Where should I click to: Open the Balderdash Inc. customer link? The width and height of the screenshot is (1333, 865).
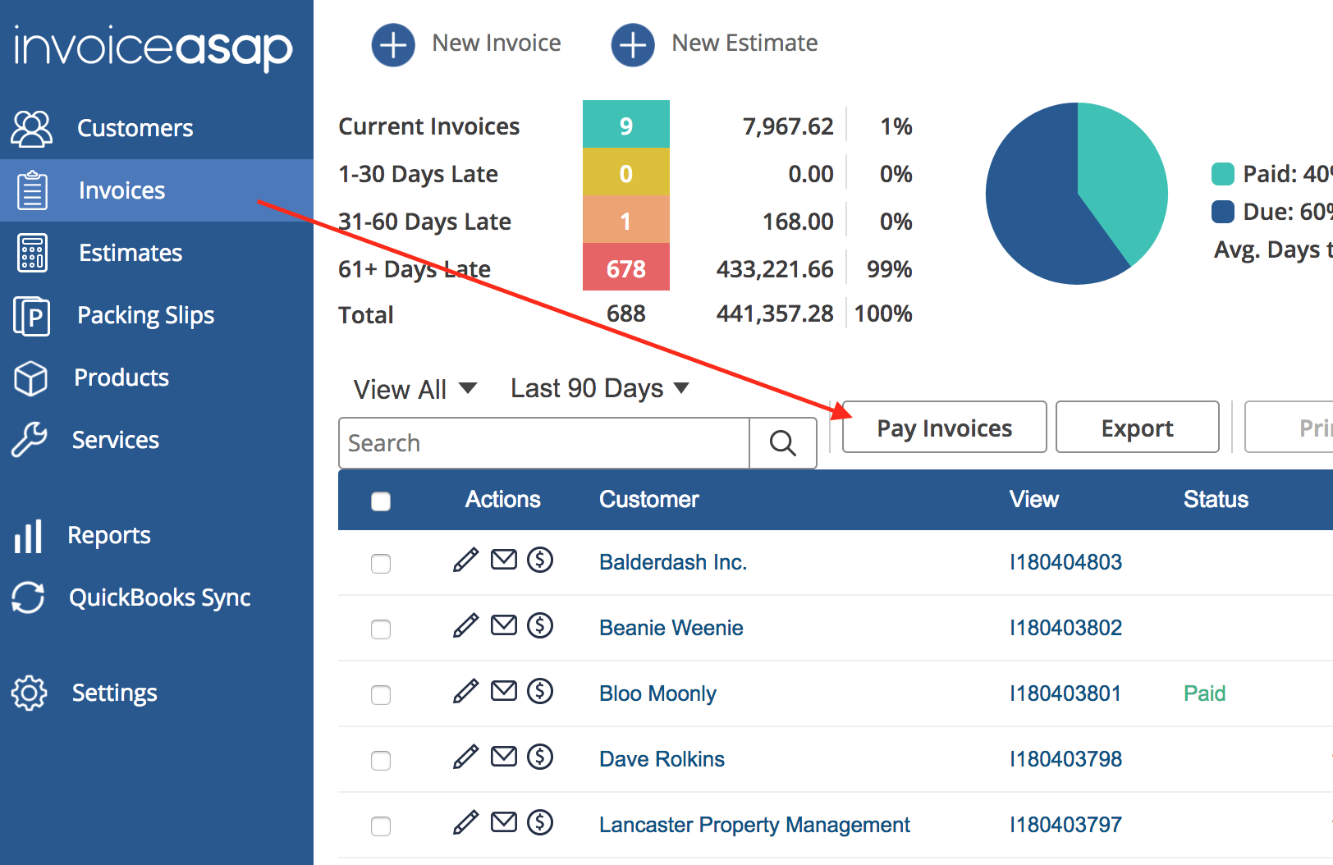(673, 562)
